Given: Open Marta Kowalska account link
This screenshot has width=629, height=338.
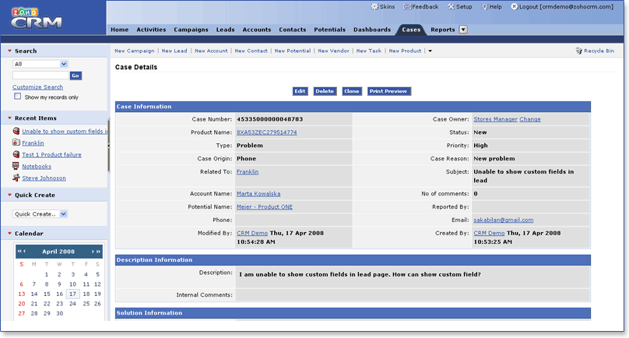Looking at the screenshot, I should [258, 193].
